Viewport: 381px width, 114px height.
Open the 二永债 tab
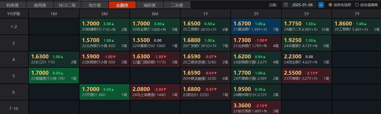click(x=177, y=5)
